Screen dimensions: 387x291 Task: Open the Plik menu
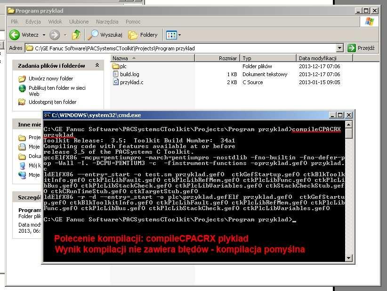[15, 22]
